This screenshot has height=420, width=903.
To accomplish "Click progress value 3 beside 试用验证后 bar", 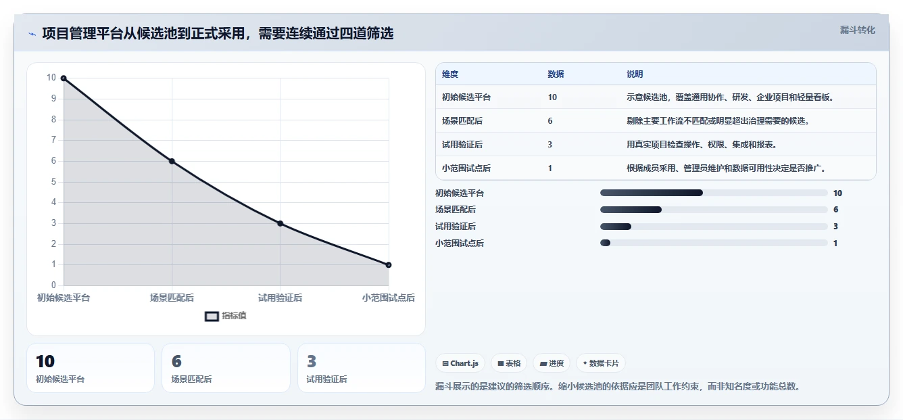I will tap(835, 227).
